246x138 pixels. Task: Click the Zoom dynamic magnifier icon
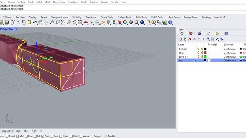tap(52, 22)
